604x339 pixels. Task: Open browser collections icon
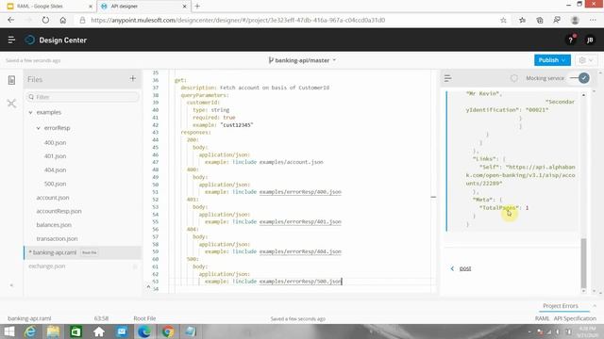(x=540, y=20)
